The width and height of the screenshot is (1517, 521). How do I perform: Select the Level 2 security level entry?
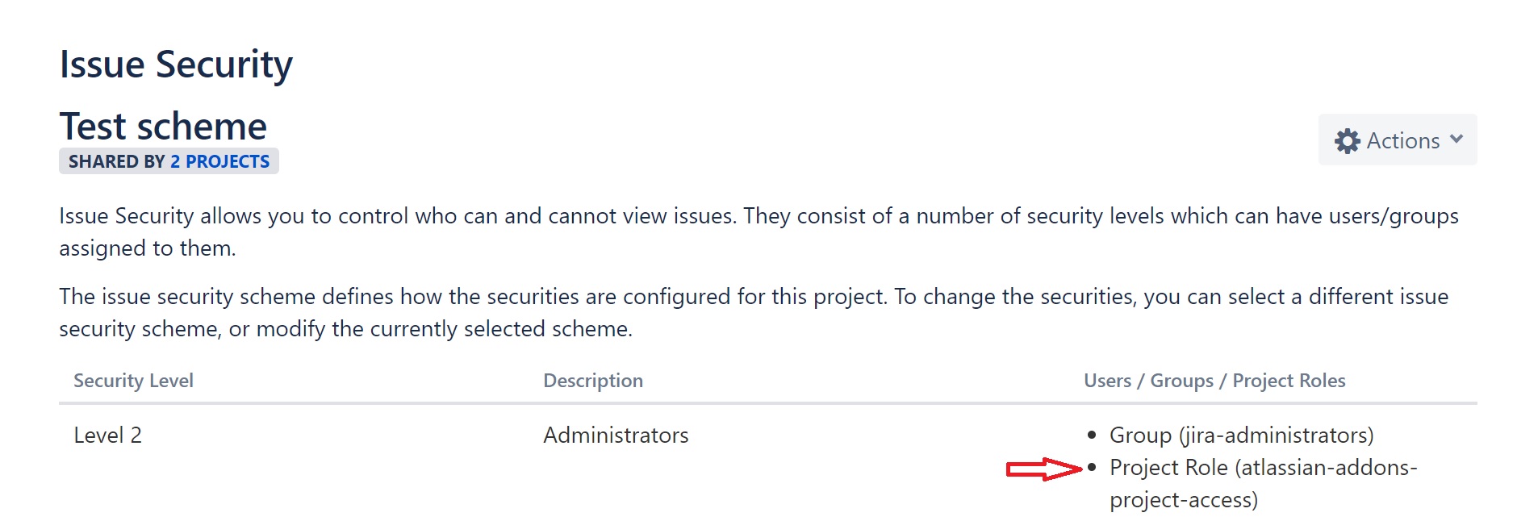(x=107, y=435)
